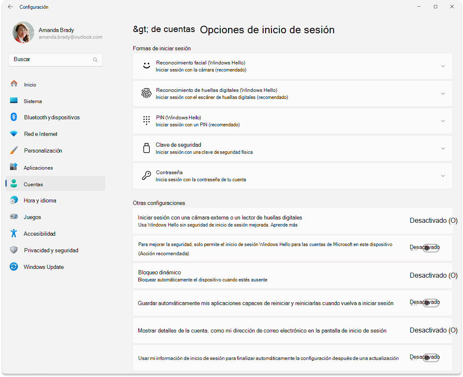This screenshot has width=463, height=377.
Task: Click the facial recognition smiley icon
Action: pos(147,66)
